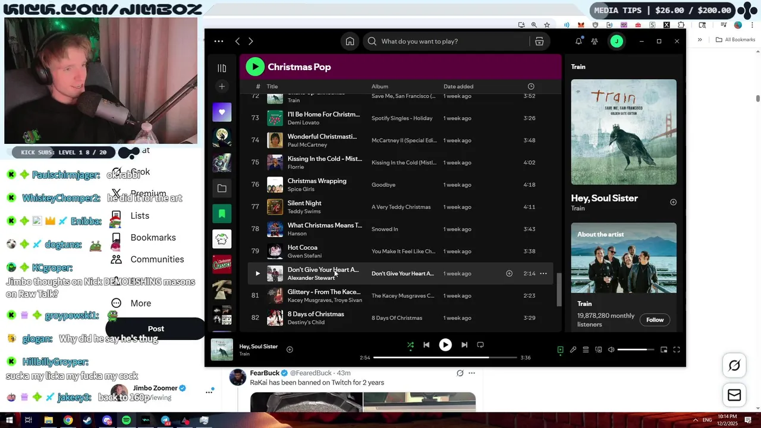The height and width of the screenshot is (428, 761).
Task: Open Spotify from the Windows taskbar
Action: tap(126, 420)
